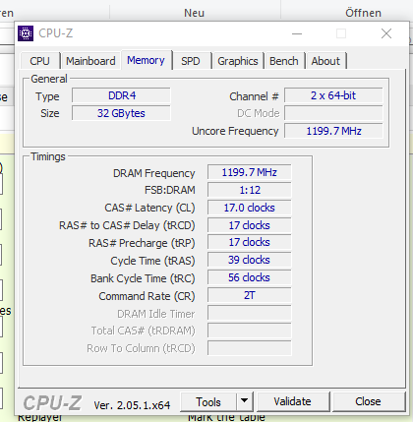Click the empty Row To Column field
This screenshot has width=413, height=422.
coord(250,348)
